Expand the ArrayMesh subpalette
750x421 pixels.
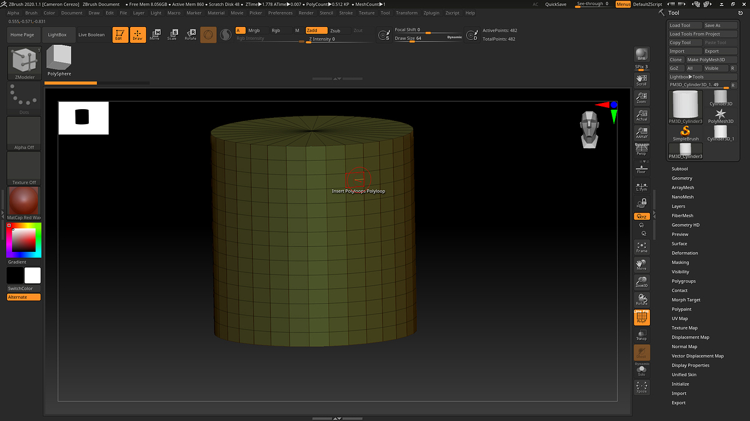coord(682,188)
